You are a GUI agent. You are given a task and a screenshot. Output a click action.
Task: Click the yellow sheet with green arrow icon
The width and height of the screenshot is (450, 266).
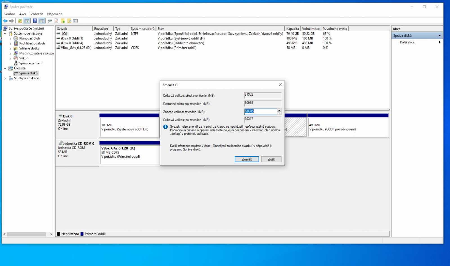[63, 21]
